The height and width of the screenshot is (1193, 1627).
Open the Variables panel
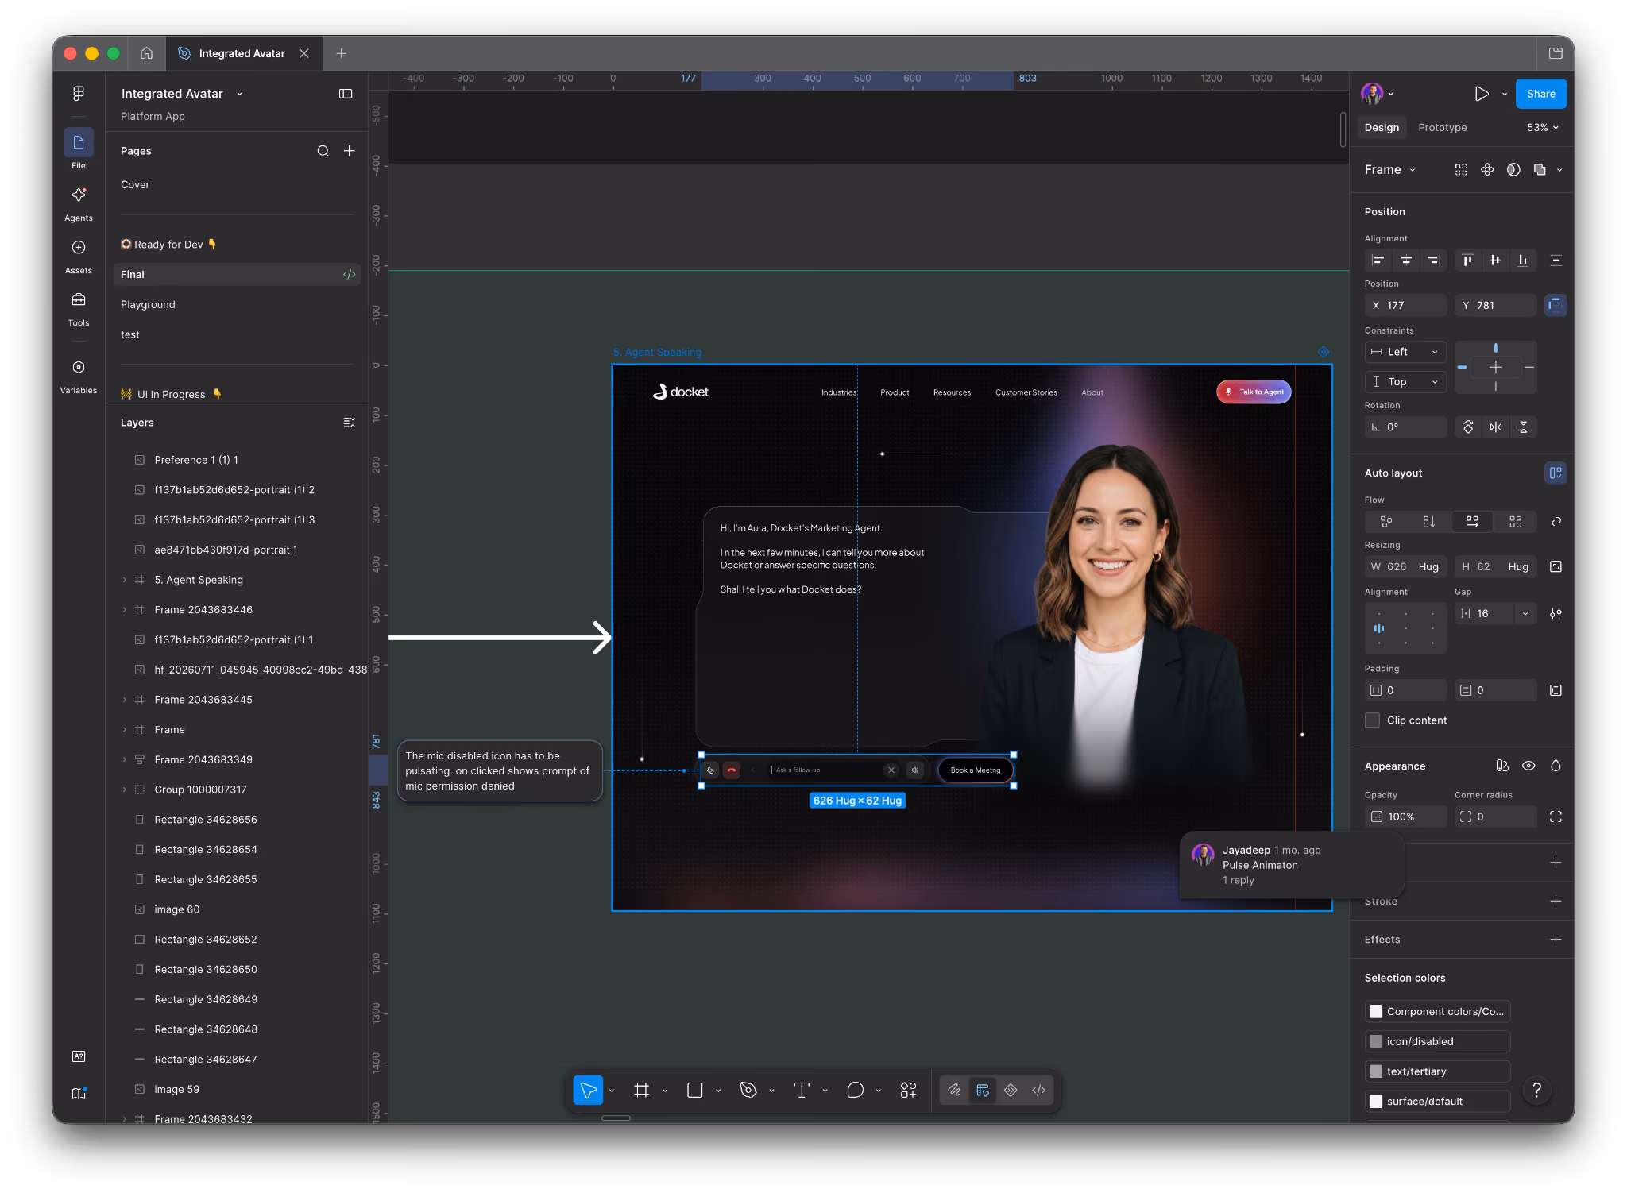pyautogui.click(x=79, y=376)
